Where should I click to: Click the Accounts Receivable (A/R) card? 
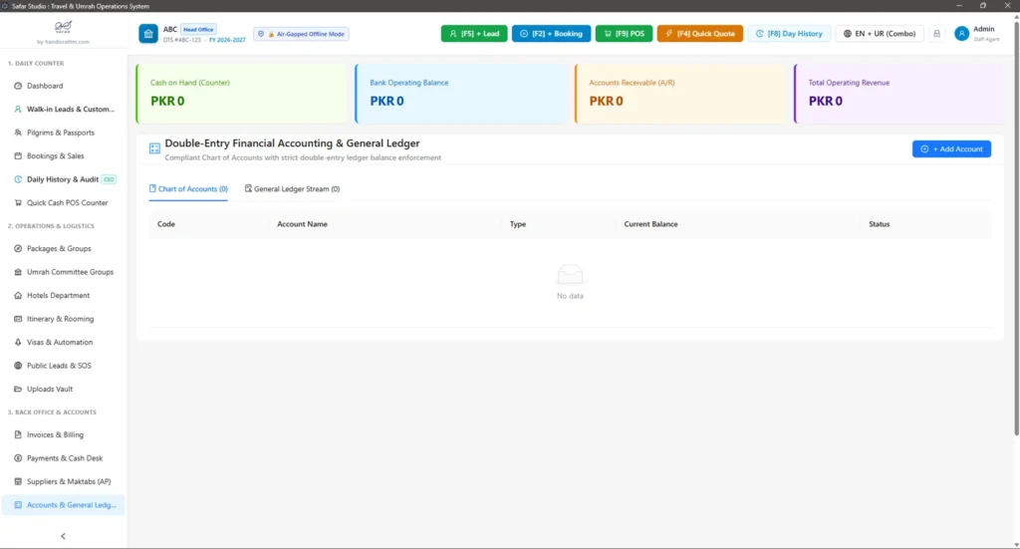tap(680, 94)
